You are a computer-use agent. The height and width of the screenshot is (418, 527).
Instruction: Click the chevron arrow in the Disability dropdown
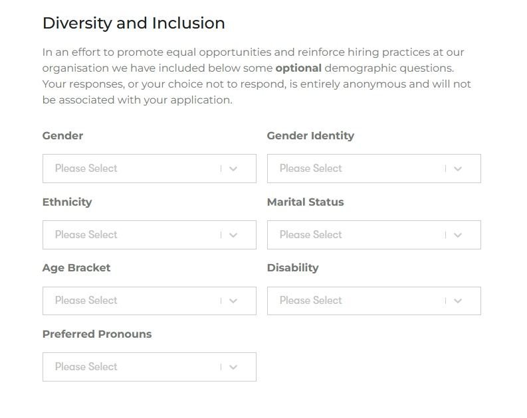[x=458, y=301]
